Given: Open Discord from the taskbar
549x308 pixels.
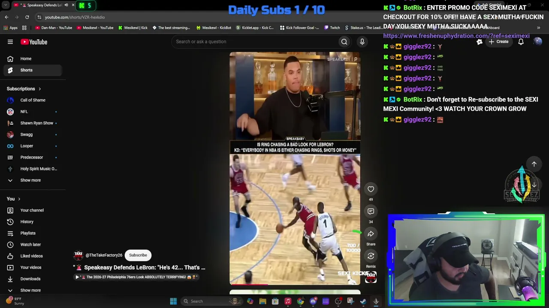Looking at the screenshot, I should pyautogui.click(x=313, y=301).
